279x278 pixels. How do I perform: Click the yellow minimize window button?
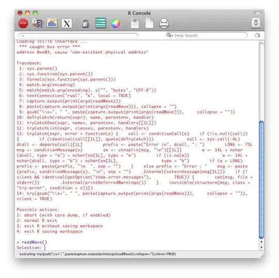click(27, 13)
